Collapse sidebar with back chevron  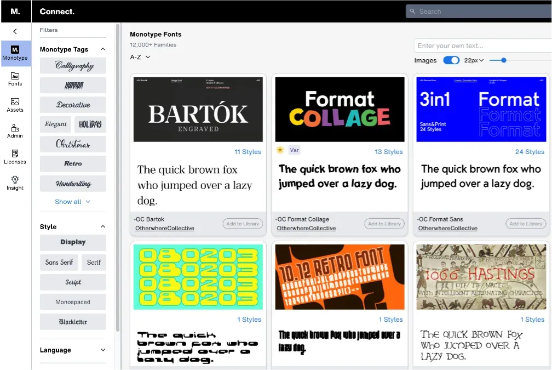(x=15, y=31)
